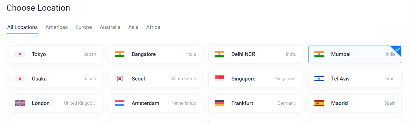Image resolution: width=410 pixels, height=123 pixels.
Task: Open the Europe tab
Action: [x=84, y=27]
